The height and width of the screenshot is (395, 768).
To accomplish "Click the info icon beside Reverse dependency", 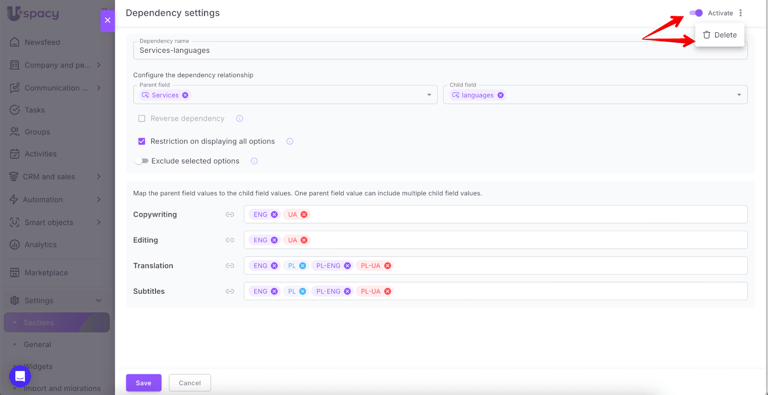I will click(x=240, y=119).
